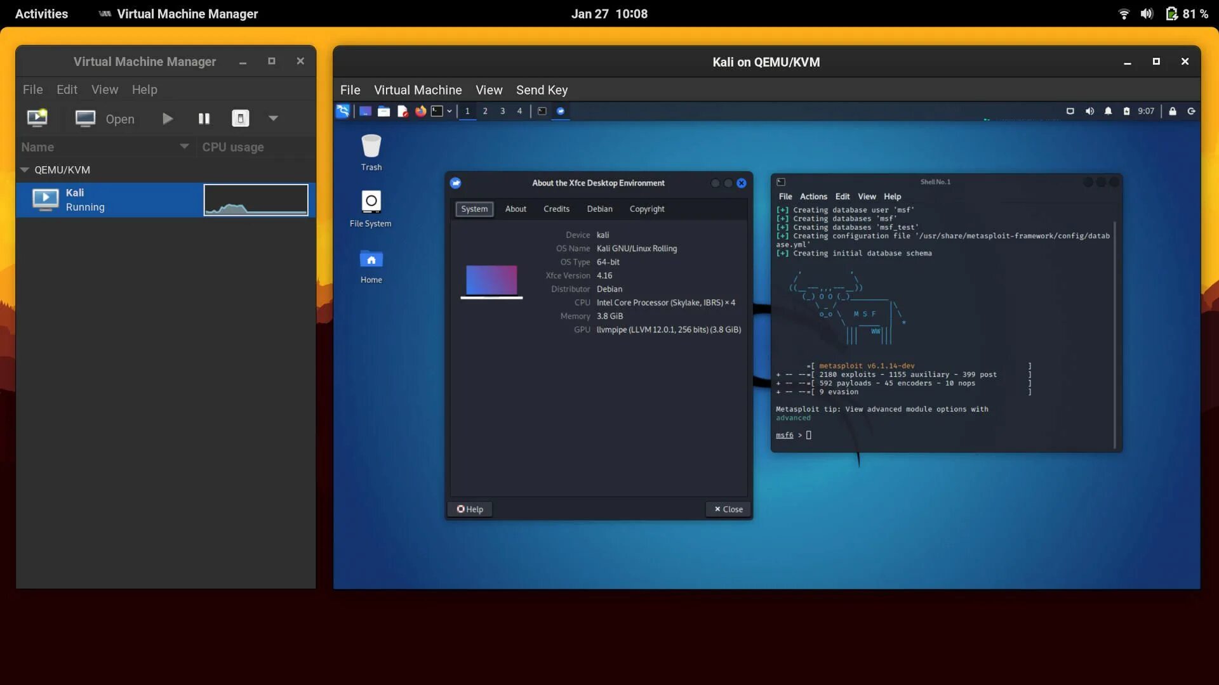Open the Name column sort dropdown
This screenshot has width=1219, height=685.
(184, 147)
